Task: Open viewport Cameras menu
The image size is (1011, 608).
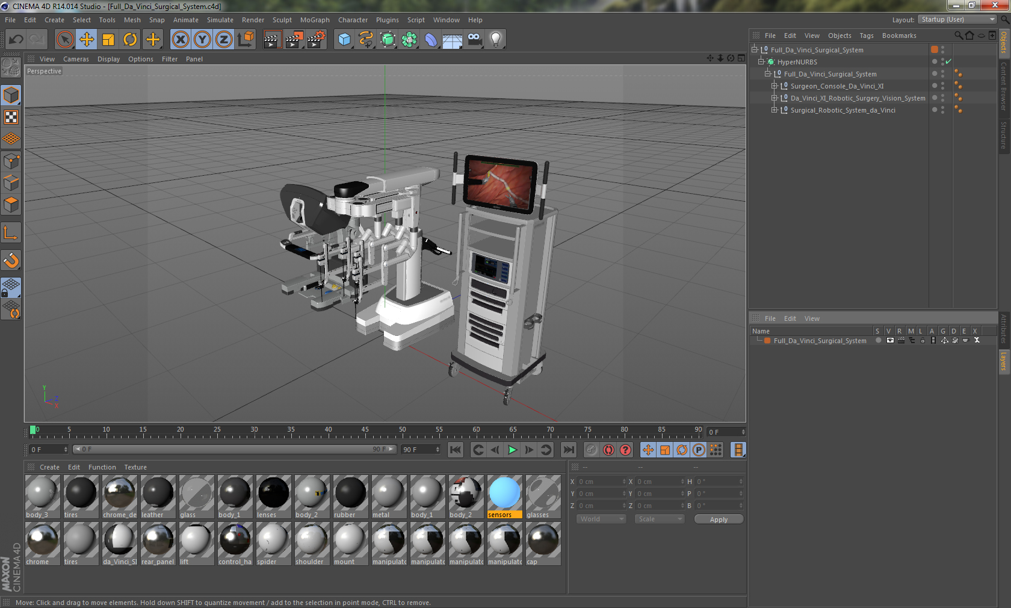Action: (x=76, y=59)
